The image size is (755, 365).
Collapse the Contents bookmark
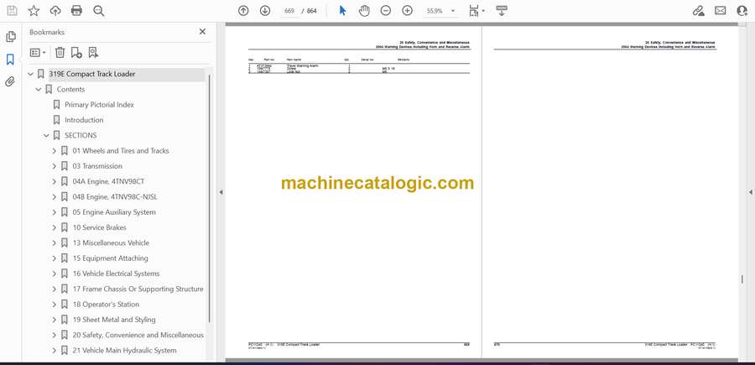click(39, 90)
